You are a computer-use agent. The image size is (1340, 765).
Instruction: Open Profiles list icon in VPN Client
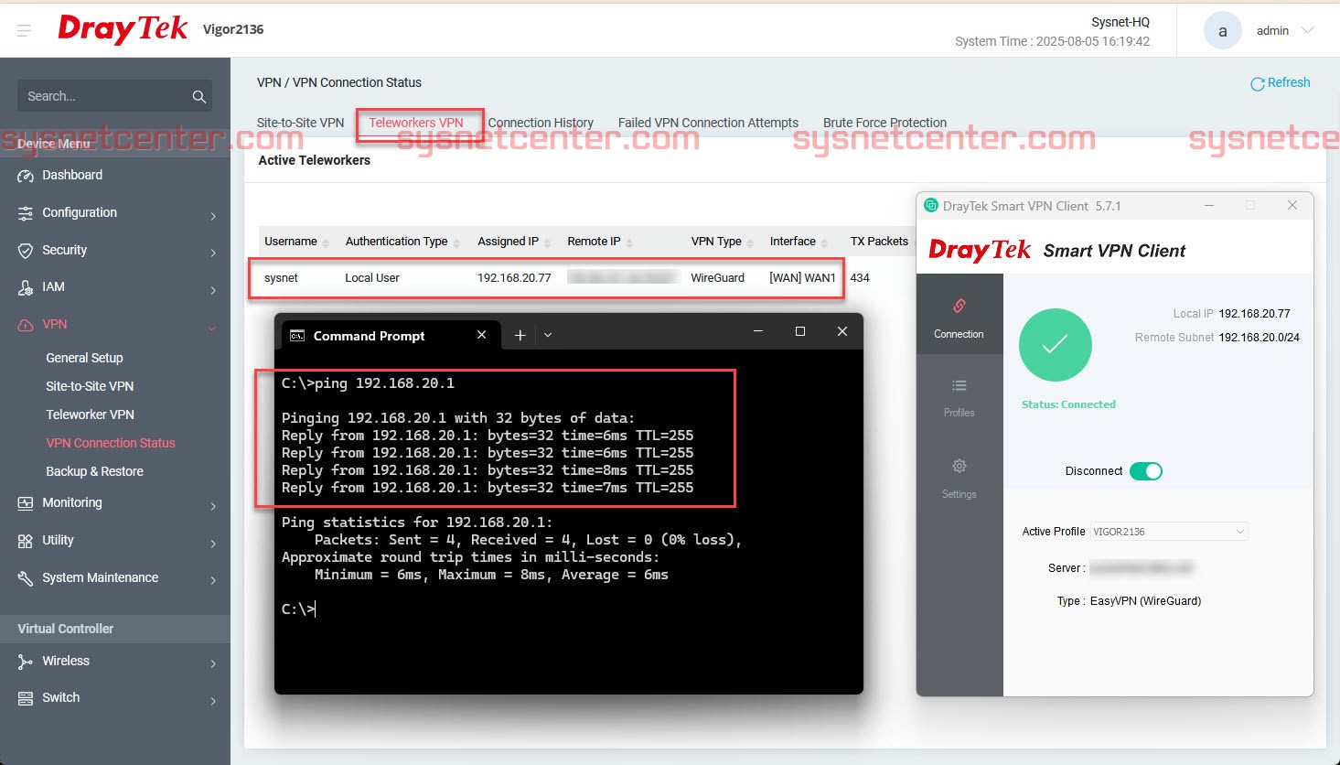pyautogui.click(x=959, y=385)
